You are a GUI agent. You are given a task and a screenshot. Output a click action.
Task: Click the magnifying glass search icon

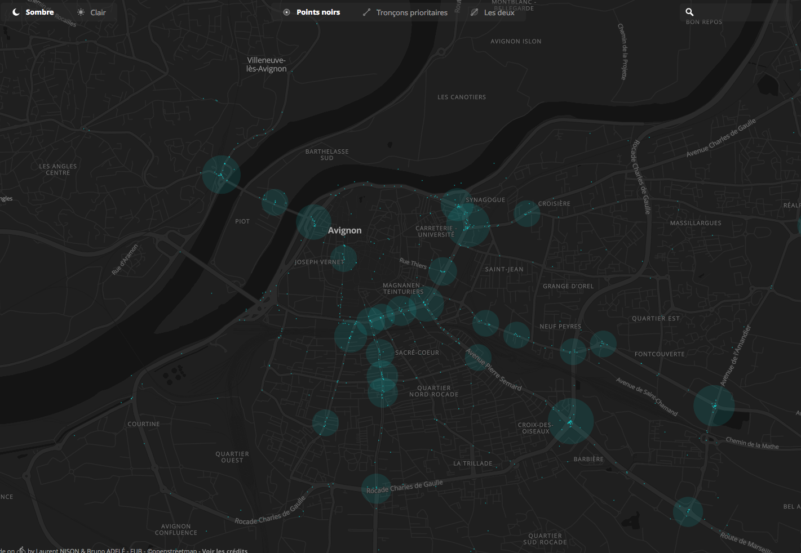pos(689,12)
